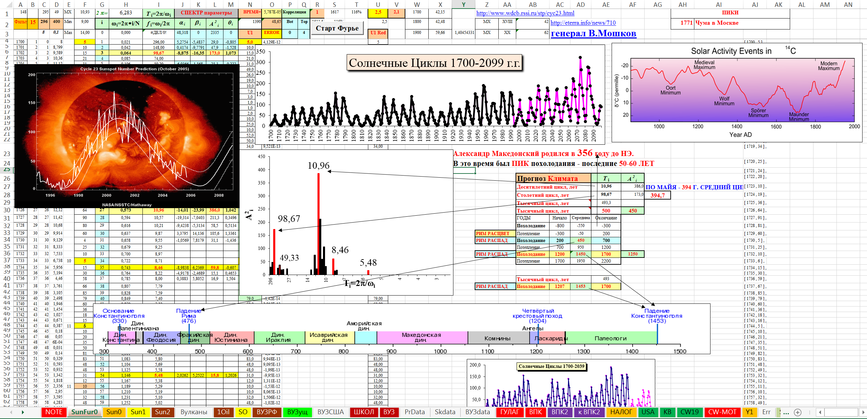Image resolution: width=867 pixels, height=419 pixels.
Task: Select the Solar Activity Events 14C picture
Action: tap(737, 93)
